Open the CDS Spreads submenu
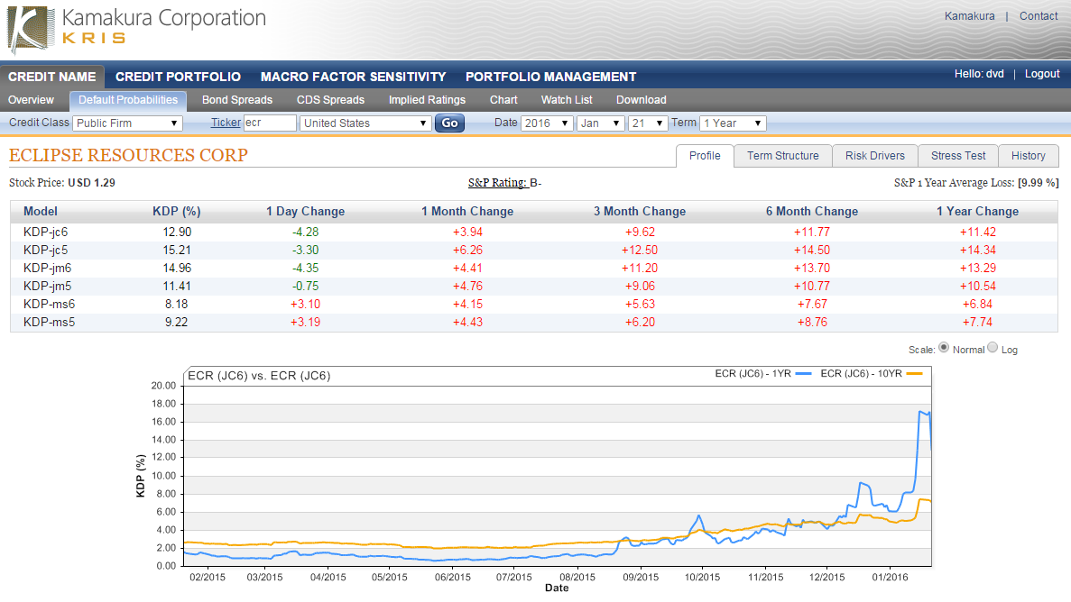Image resolution: width=1071 pixels, height=602 pixels. [x=330, y=100]
